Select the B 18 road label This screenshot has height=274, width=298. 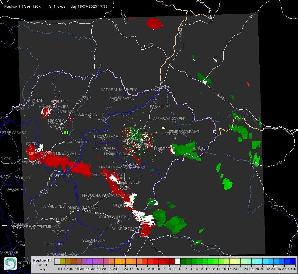[x=117, y=28]
